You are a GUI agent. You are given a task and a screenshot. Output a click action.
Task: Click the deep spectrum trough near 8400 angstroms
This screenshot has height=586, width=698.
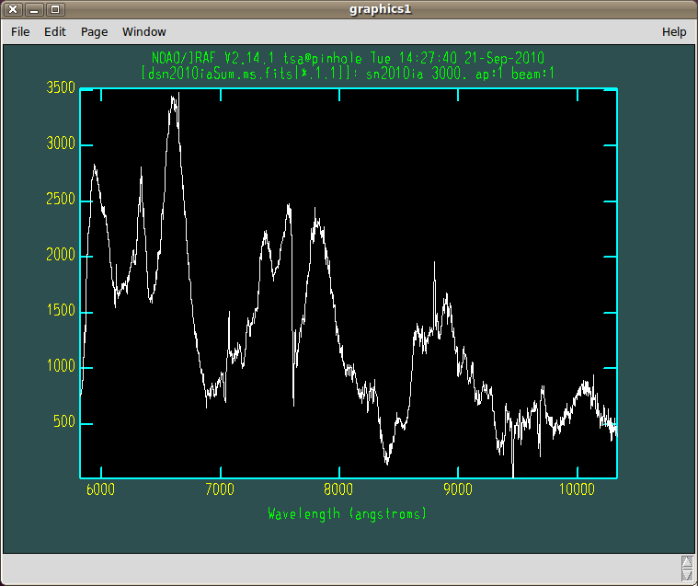click(x=387, y=462)
